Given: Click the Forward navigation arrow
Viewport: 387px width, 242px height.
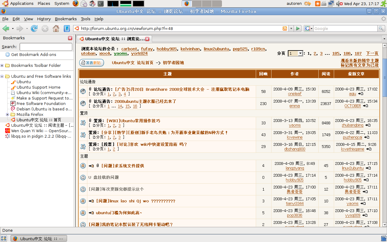Looking at the screenshot, I should click(20, 28).
